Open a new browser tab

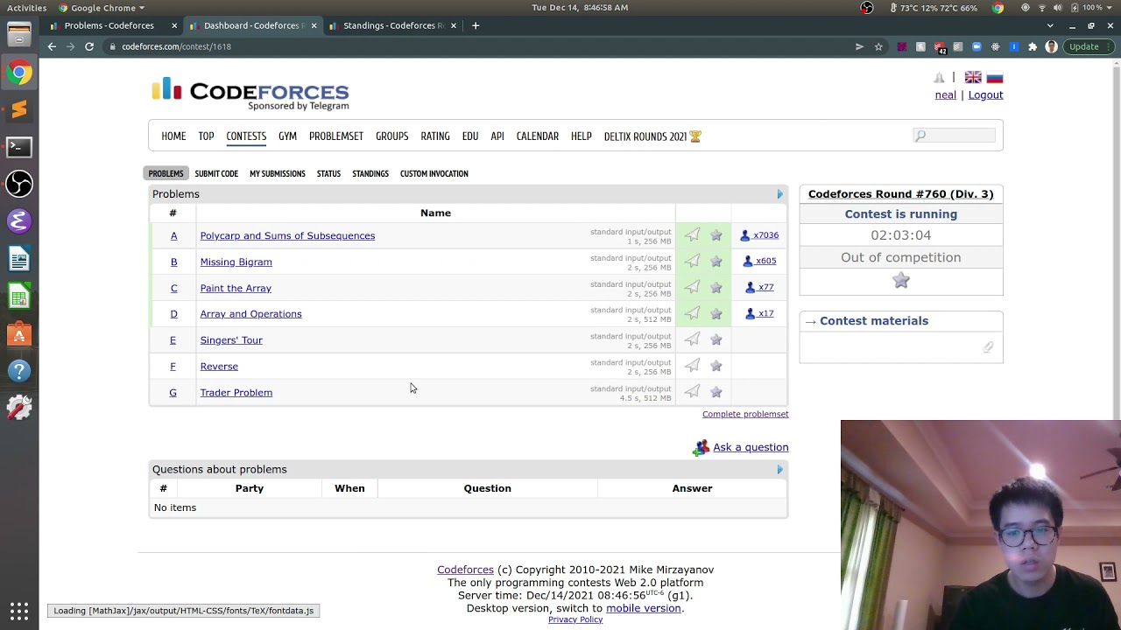coord(476,25)
